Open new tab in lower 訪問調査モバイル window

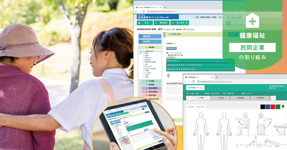(217, 77)
